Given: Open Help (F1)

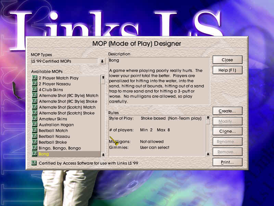Looking at the screenshot, I should pyautogui.click(x=227, y=70).
